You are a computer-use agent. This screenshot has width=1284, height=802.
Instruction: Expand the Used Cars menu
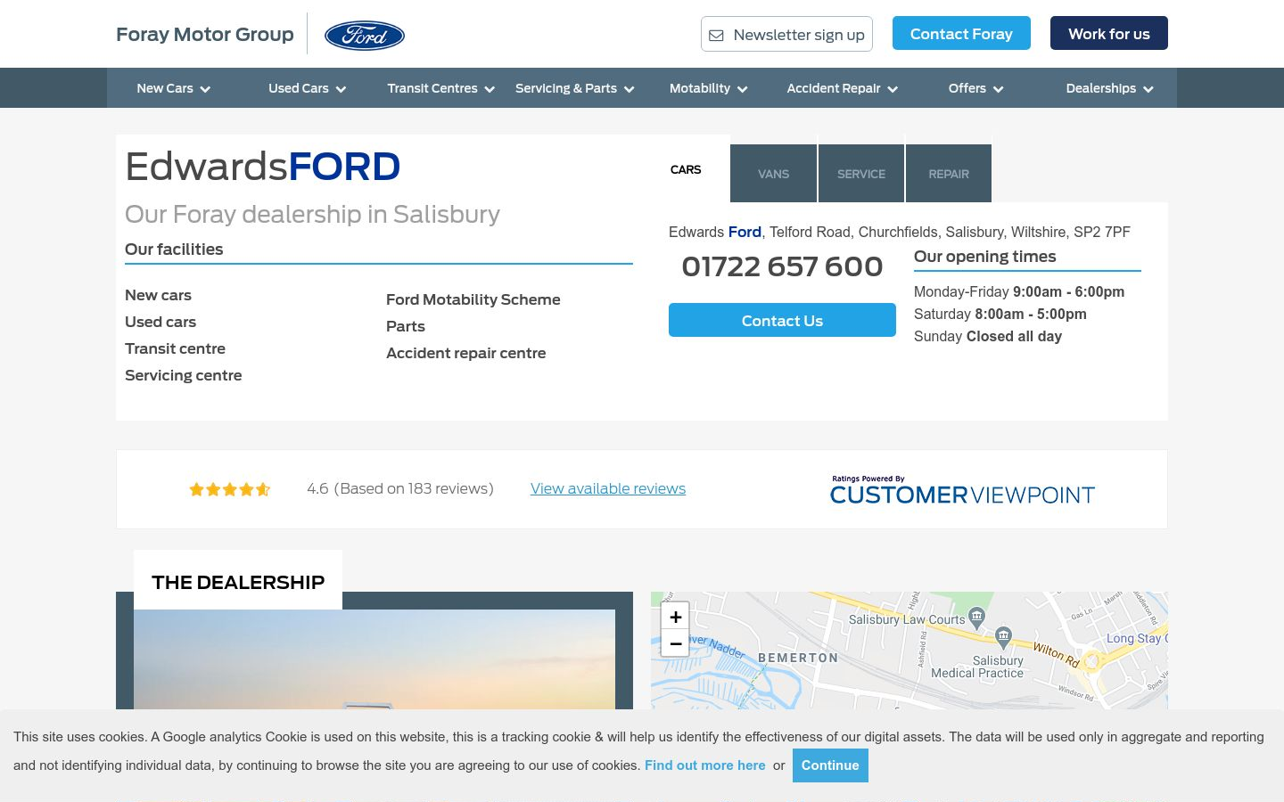pyautogui.click(x=307, y=88)
